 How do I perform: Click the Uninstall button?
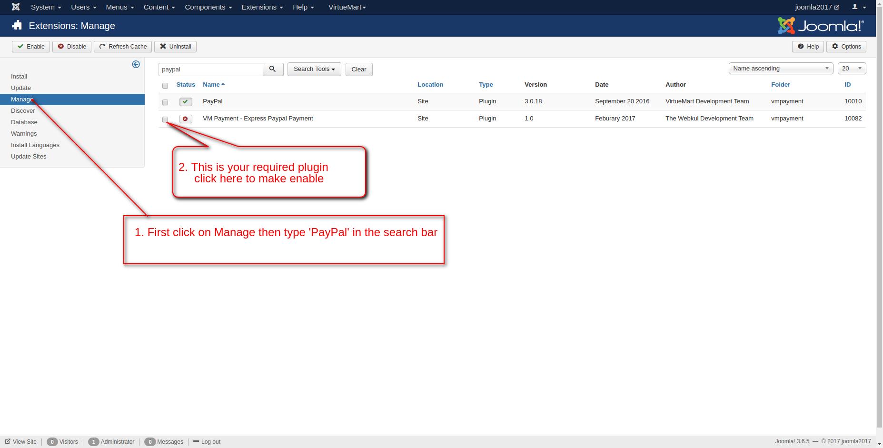176,47
